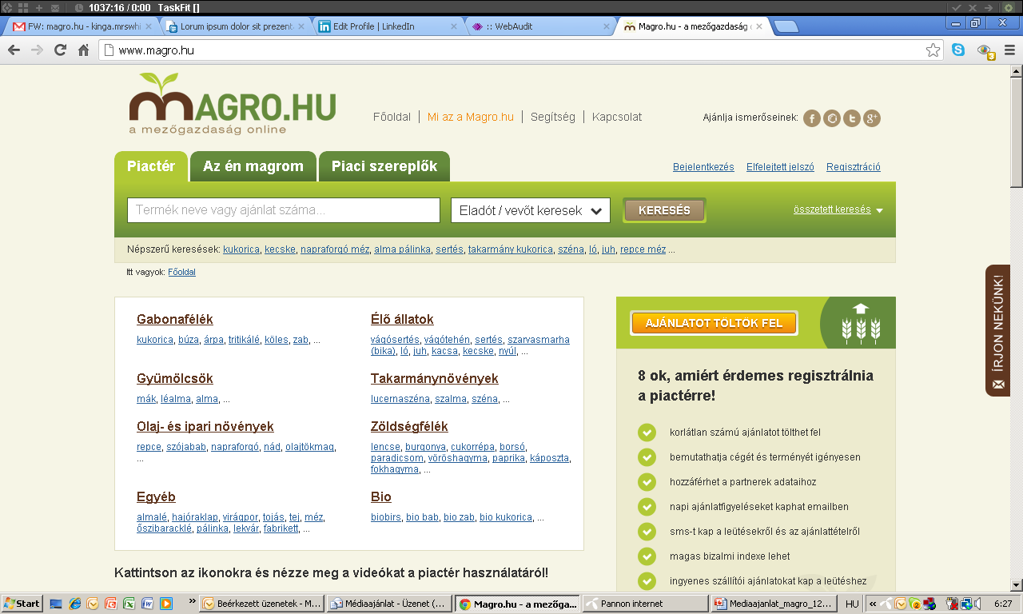This screenshot has height=614, width=1023.
Task: Click AJÁNLATOT TÖLTÖK FEL button
Action: [x=714, y=323]
